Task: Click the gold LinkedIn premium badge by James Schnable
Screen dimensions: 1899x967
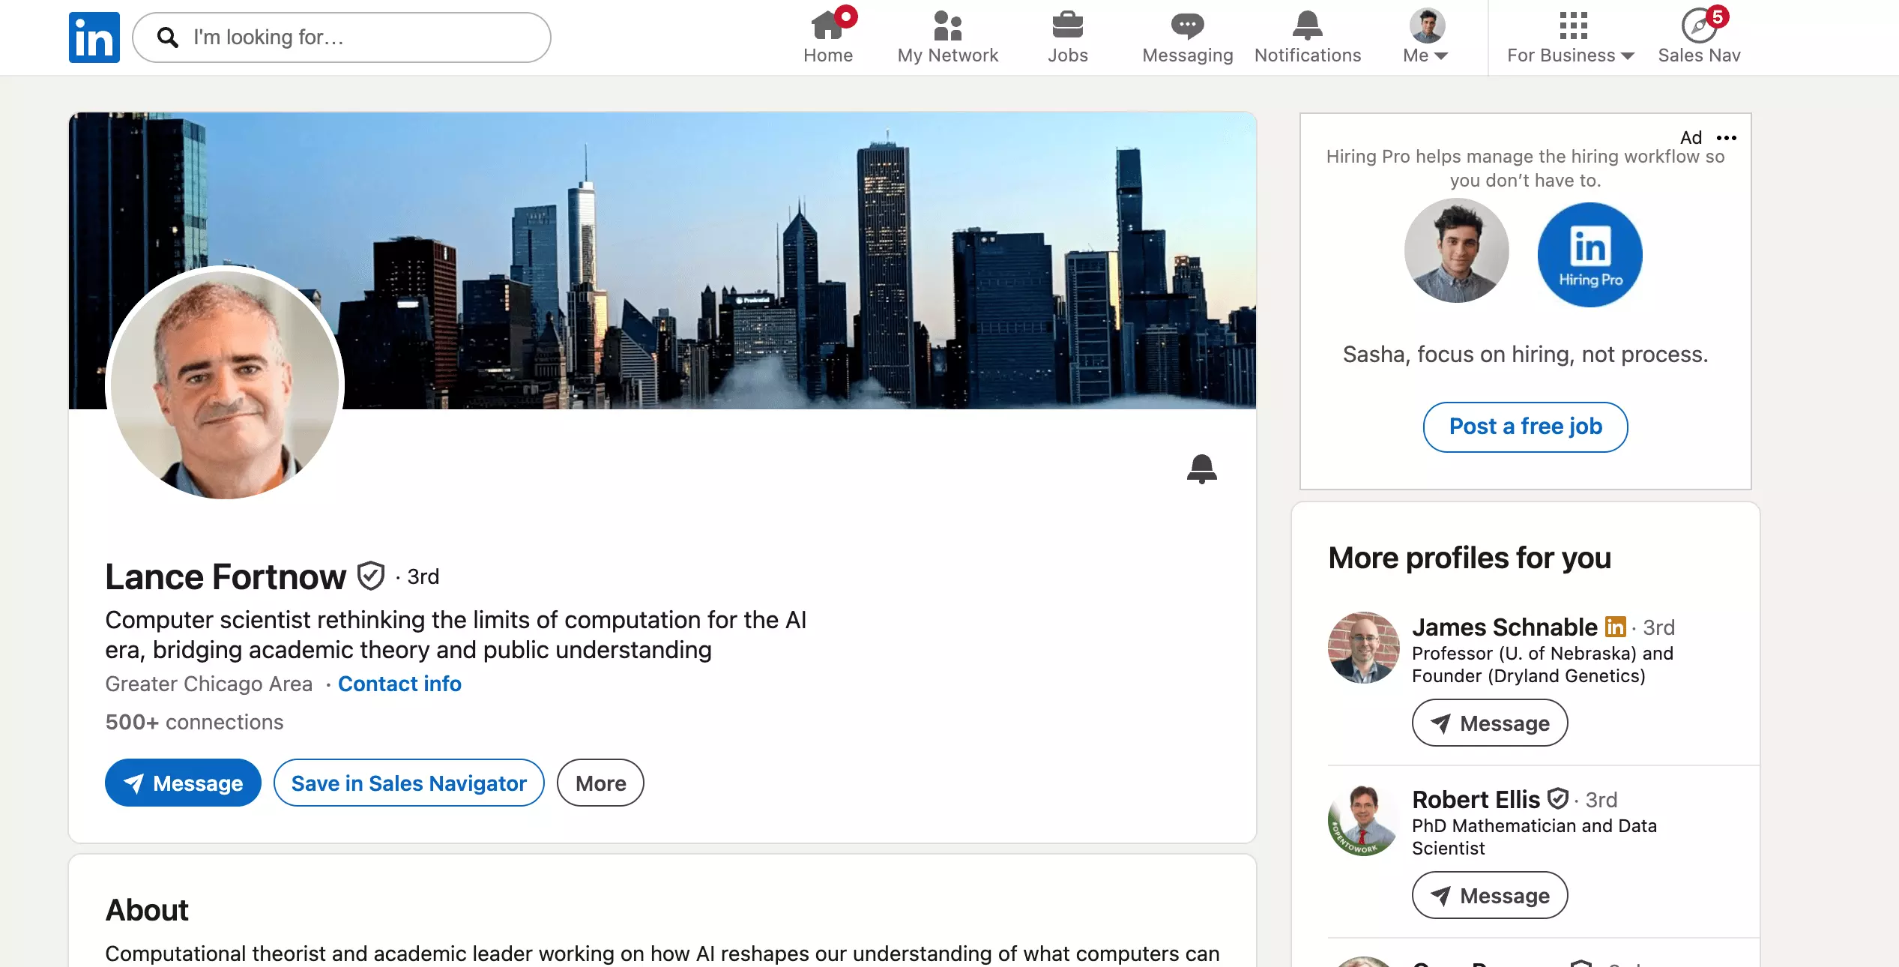Action: pyautogui.click(x=1616, y=627)
